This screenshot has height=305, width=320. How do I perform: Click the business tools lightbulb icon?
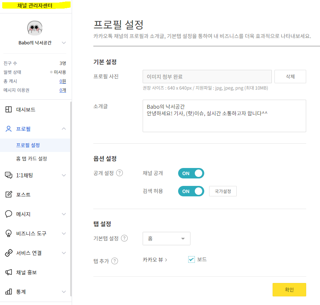tap(9, 233)
